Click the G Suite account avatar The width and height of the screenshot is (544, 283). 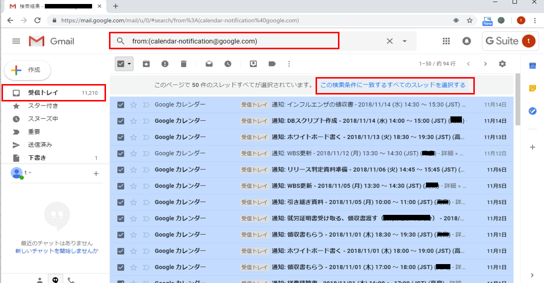click(529, 41)
